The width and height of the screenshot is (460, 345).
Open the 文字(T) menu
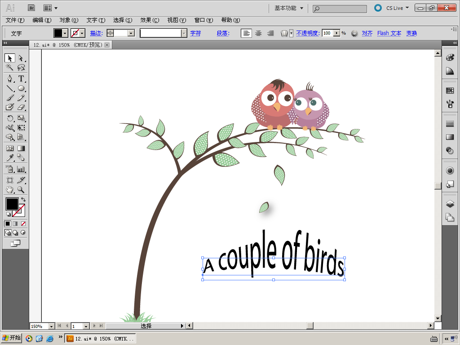coord(96,20)
